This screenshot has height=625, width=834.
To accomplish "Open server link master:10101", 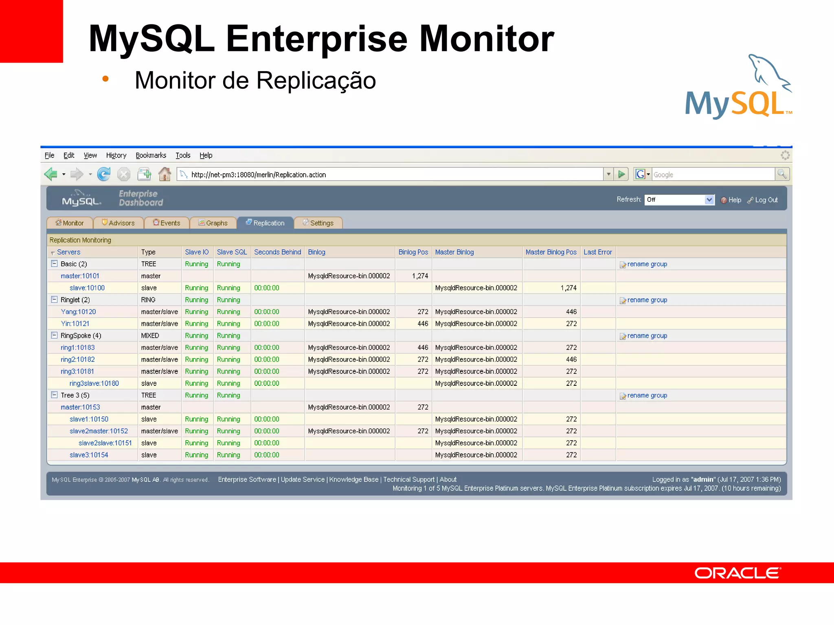I will 80,276.
